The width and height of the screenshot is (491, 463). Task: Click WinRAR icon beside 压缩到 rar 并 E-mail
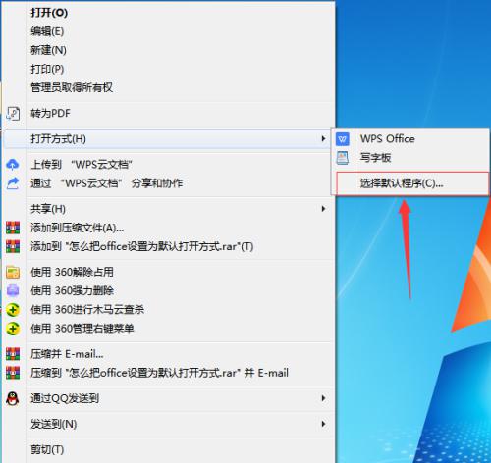13,373
